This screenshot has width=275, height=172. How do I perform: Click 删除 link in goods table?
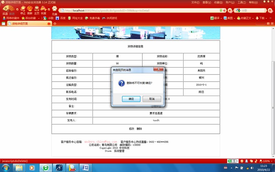pos(139,129)
